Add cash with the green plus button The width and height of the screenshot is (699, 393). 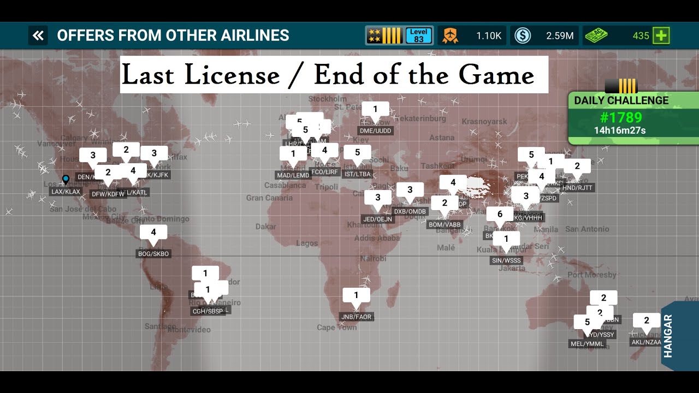661,36
